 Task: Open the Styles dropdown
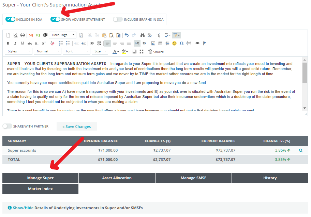point(18,51)
